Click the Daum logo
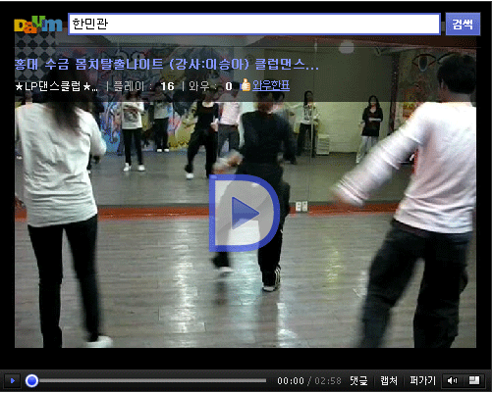This screenshot has width=492, height=394. click(38, 25)
